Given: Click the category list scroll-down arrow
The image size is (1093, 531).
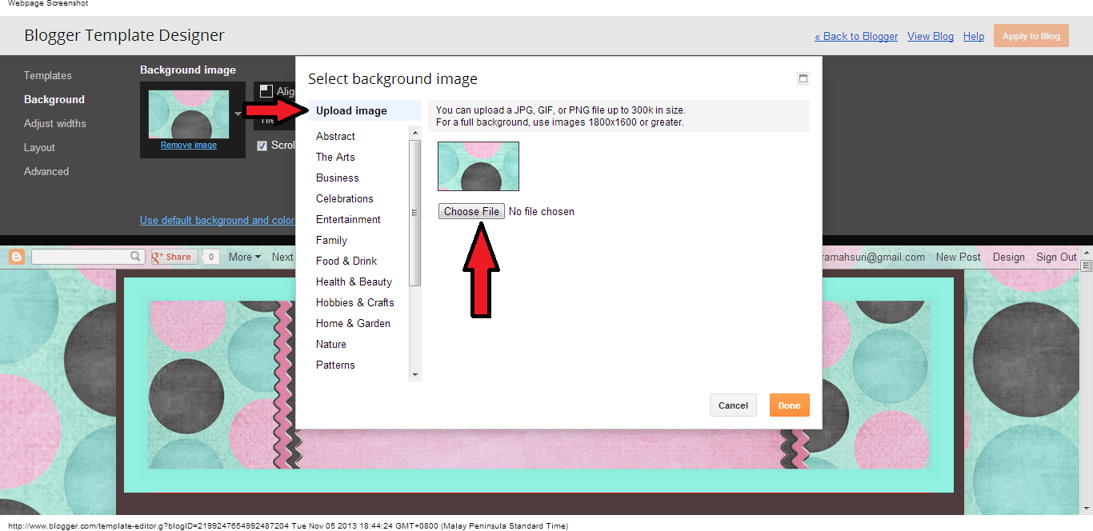Looking at the screenshot, I should tap(414, 374).
